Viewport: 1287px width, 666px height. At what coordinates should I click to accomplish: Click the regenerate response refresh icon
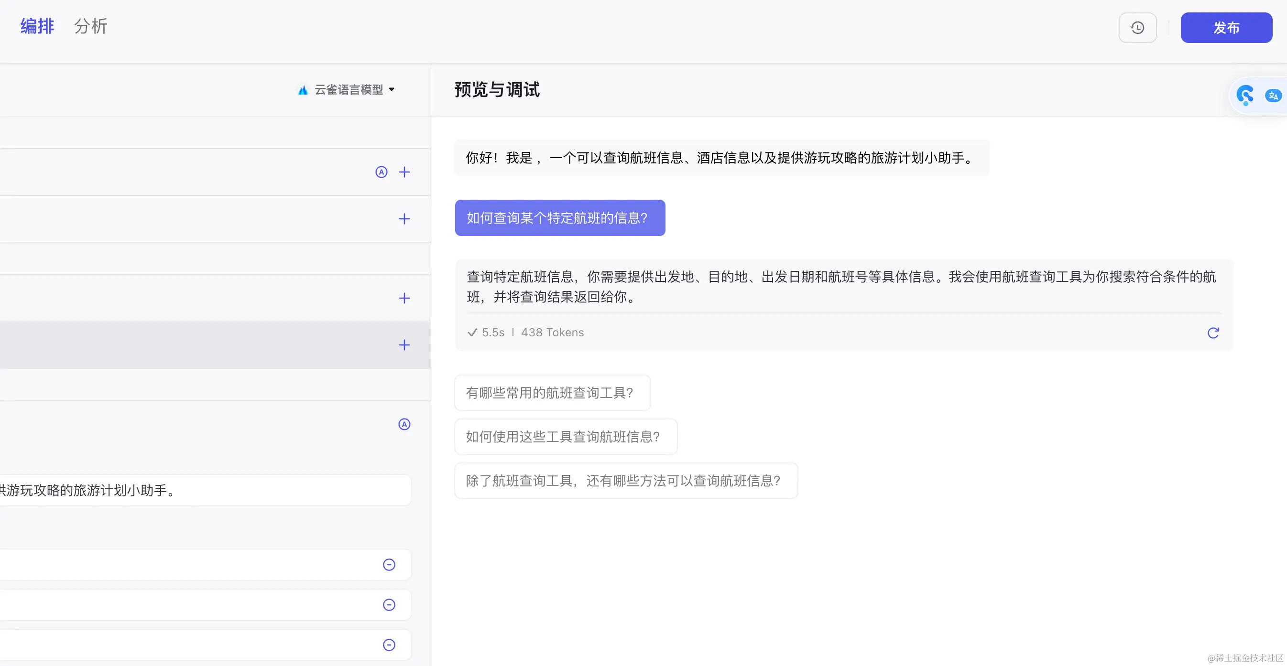pyautogui.click(x=1213, y=333)
